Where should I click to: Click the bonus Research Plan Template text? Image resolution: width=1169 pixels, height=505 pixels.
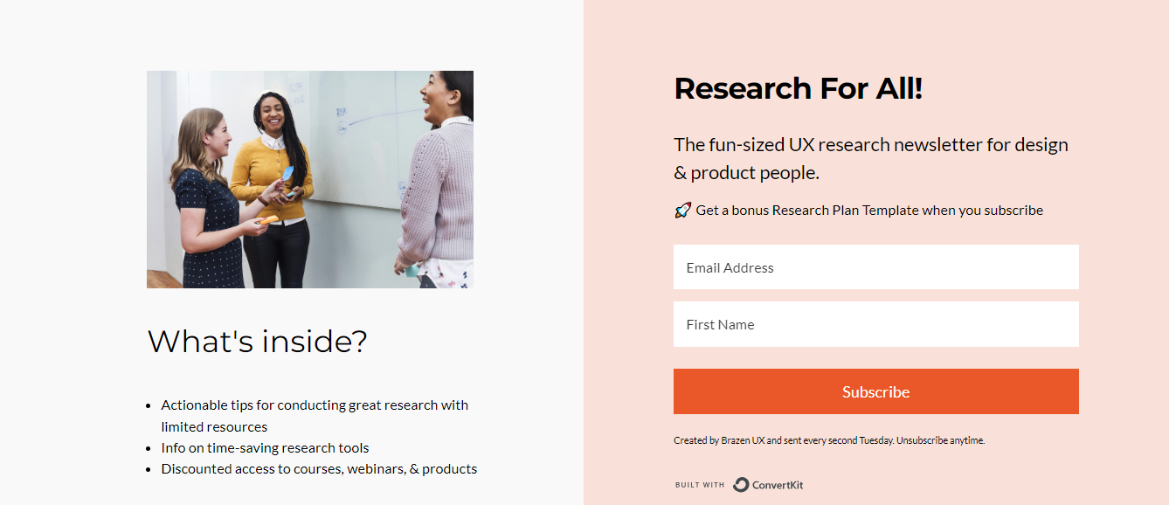869,211
